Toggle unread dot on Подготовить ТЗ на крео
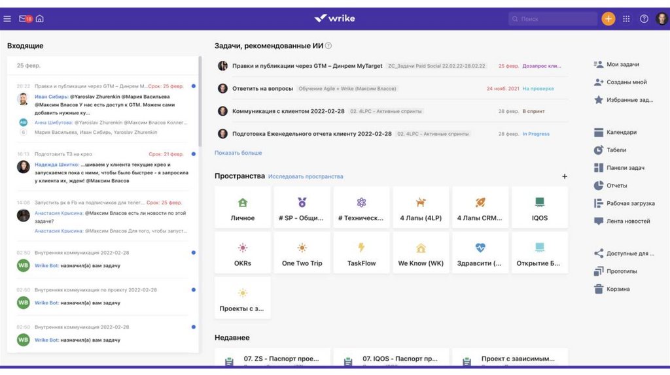The width and height of the screenshot is (670, 375). click(x=194, y=154)
